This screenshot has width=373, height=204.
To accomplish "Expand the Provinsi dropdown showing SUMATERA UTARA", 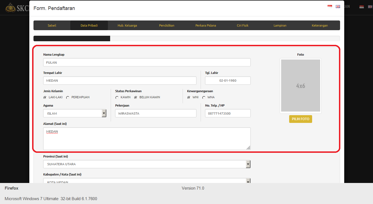I will [147, 164].
